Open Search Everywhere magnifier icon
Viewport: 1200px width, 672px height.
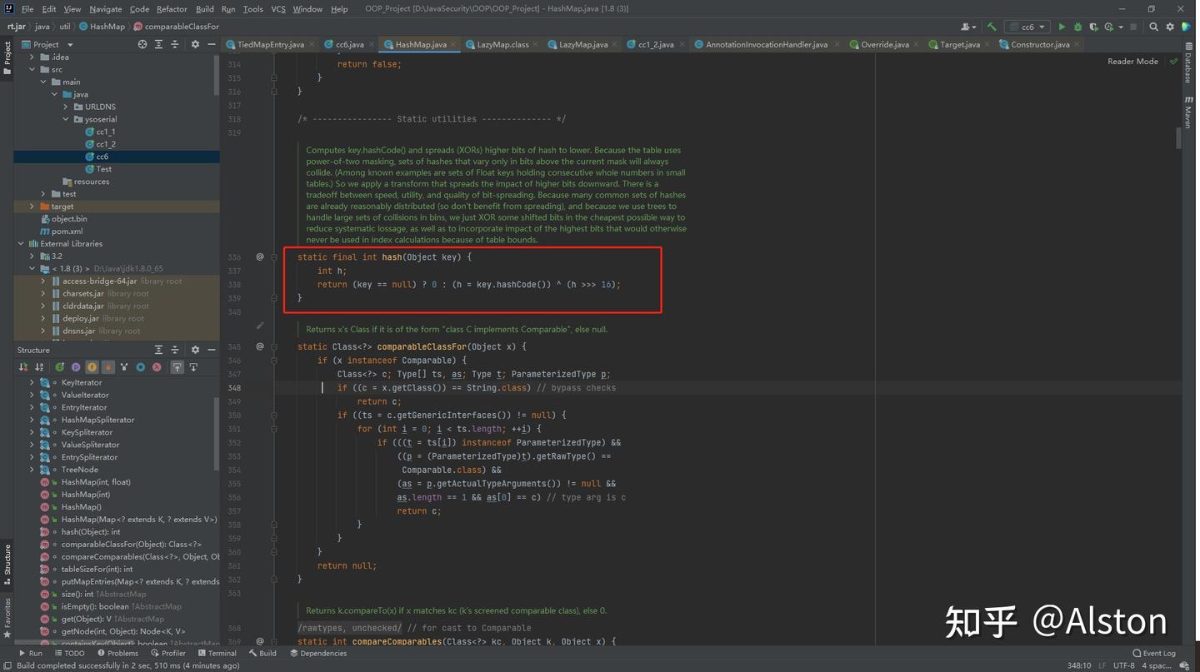pyautogui.click(x=1154, y=27)
